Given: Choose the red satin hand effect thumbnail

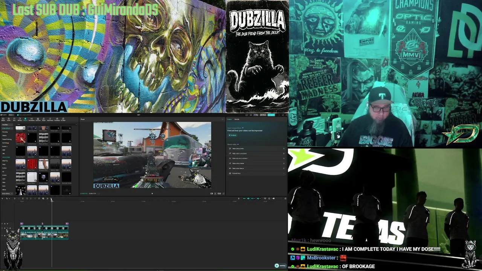Looking at the screenshot, I should click(x=20, y=138).
